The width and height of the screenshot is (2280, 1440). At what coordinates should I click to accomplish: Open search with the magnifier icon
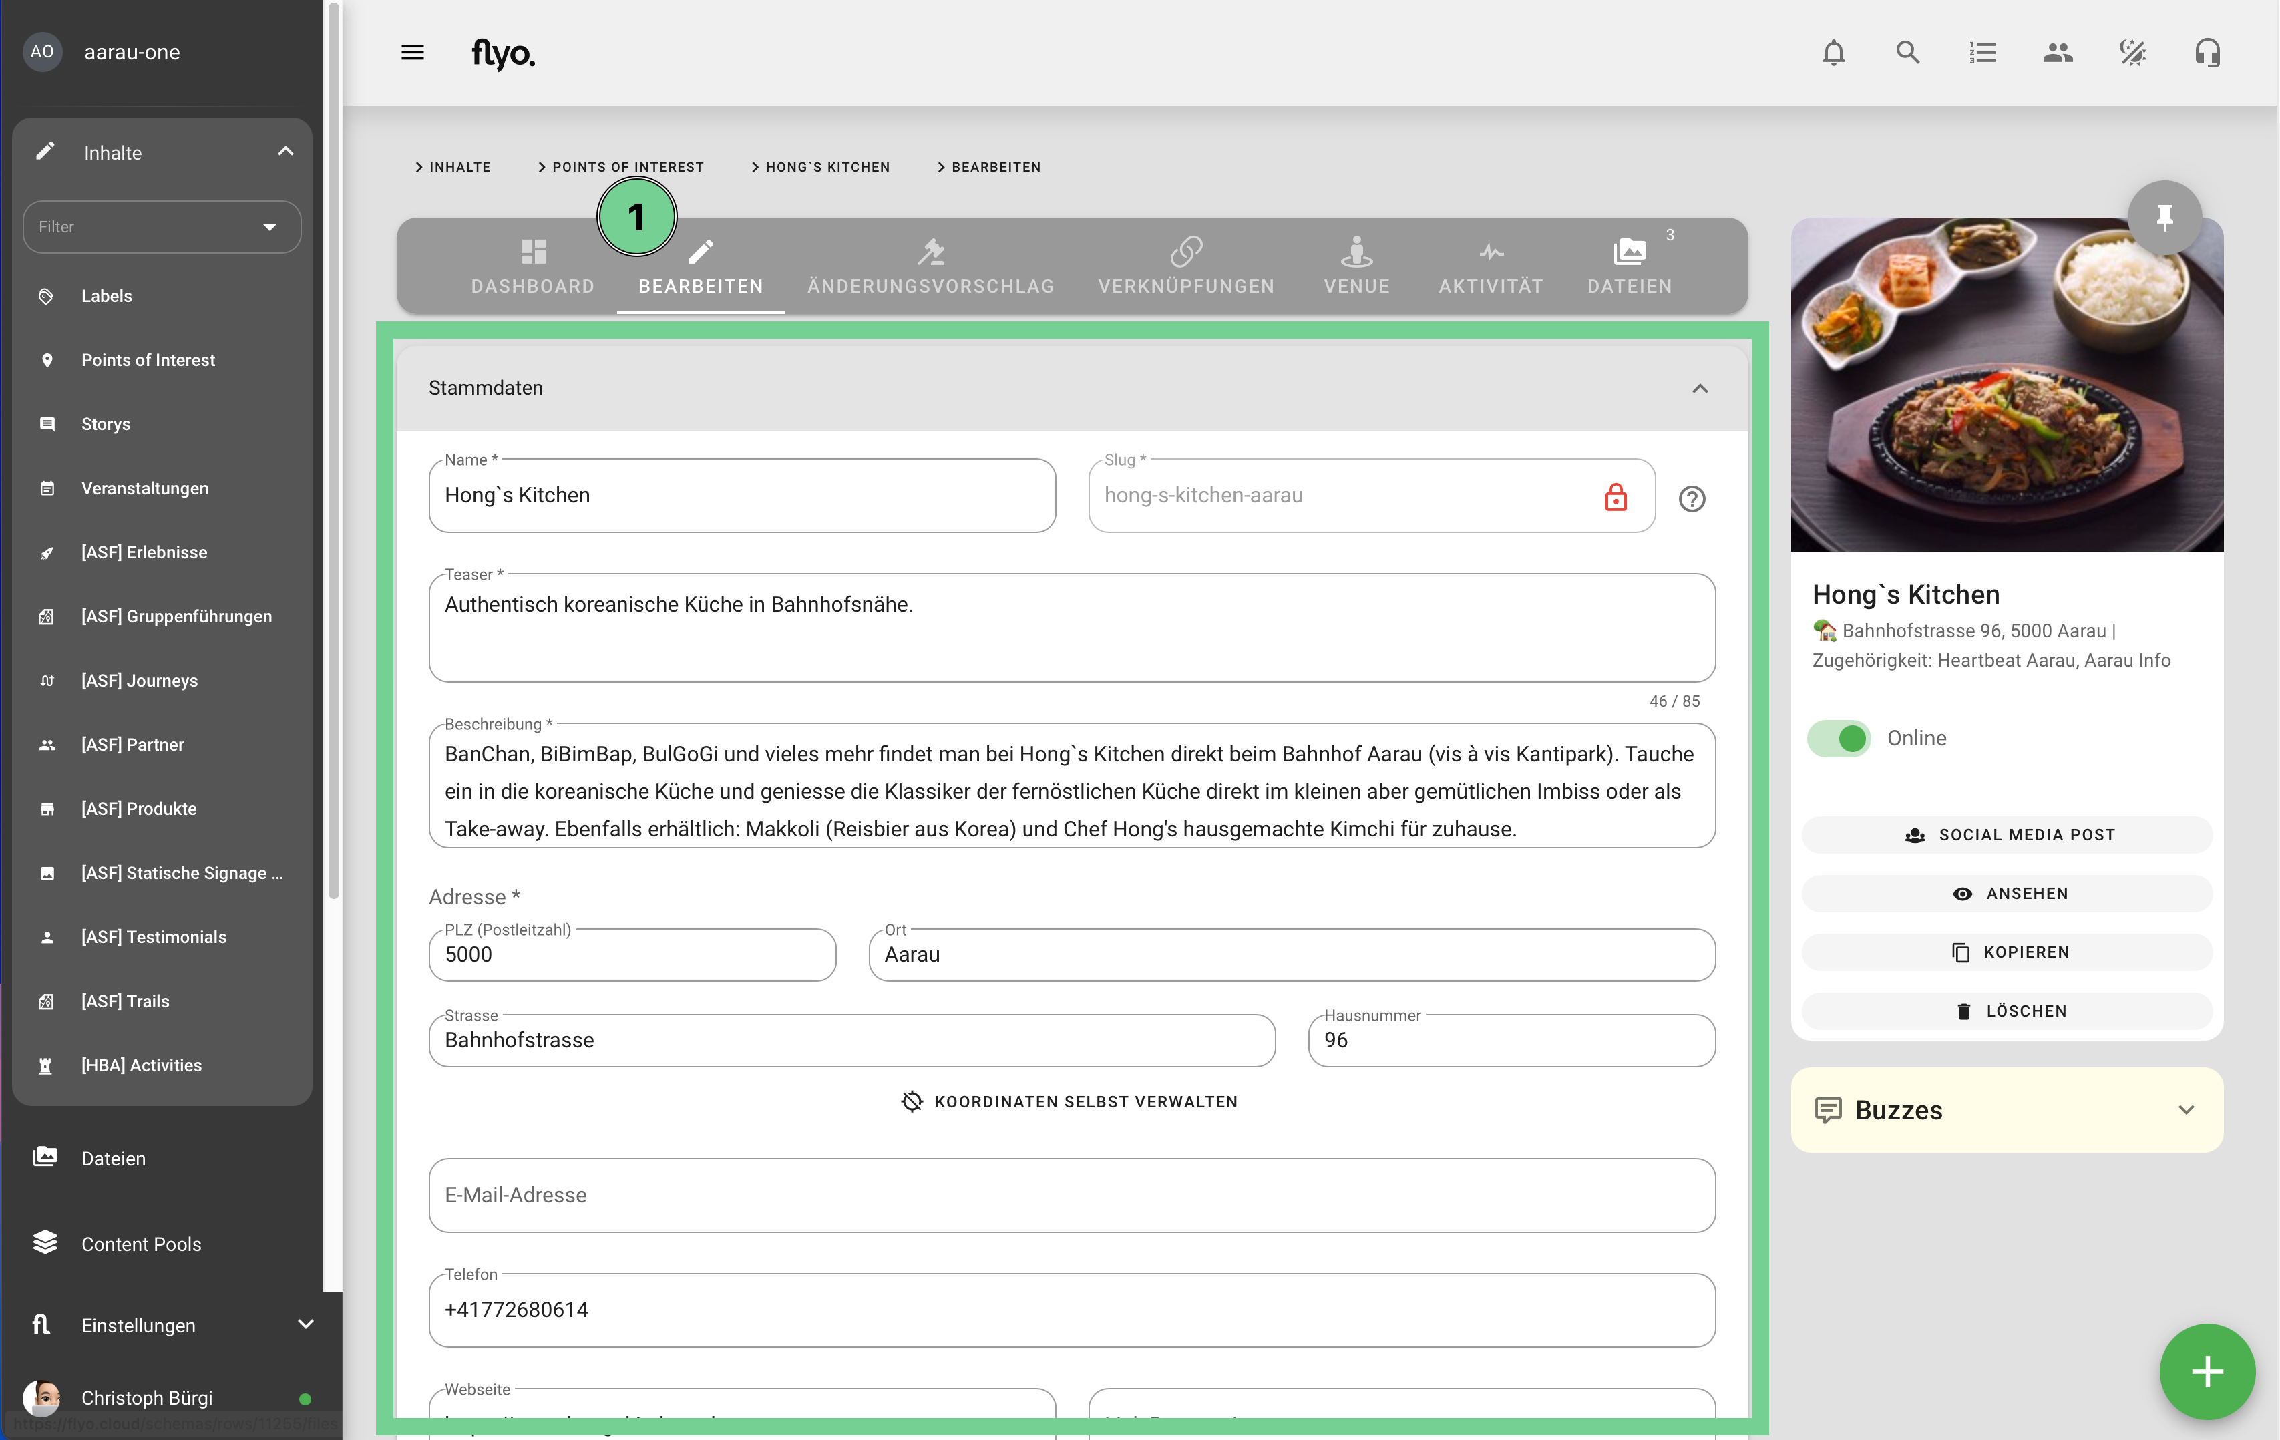pyautogui.click(x=1908, y=53)
